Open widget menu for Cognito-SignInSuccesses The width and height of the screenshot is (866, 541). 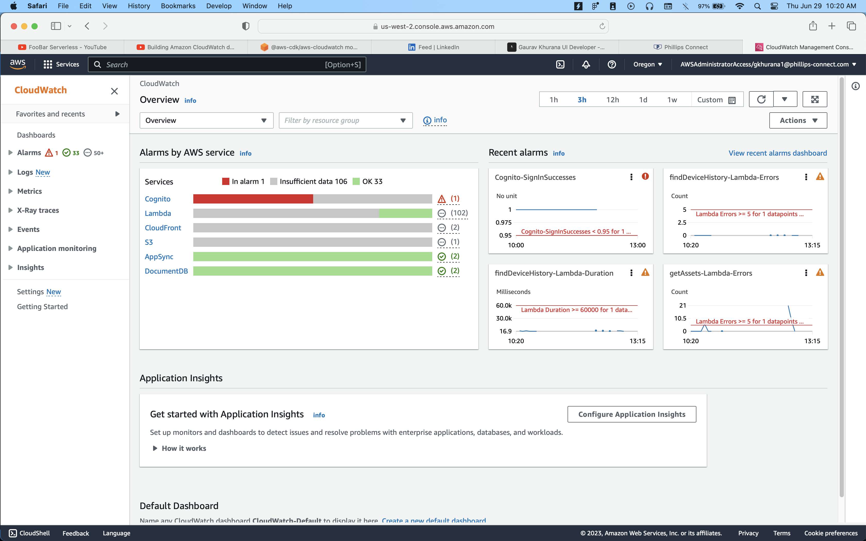[631, 177]
